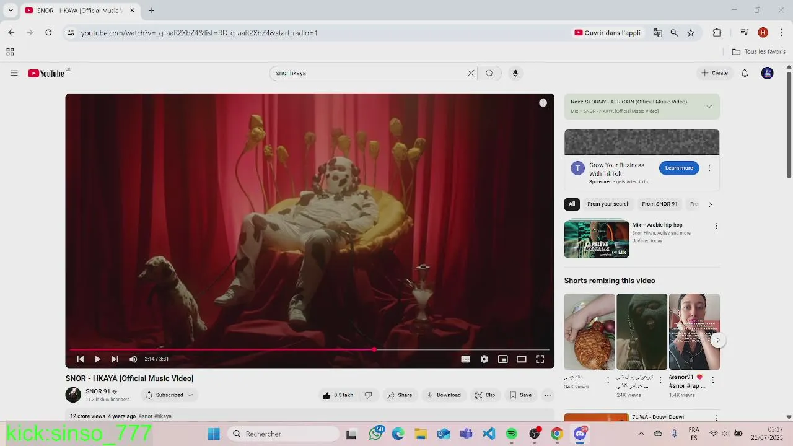Save video to a playlist
Image resolution: width=793 pixels, height=446 pixels.
pyautogui.click(x=520, y=395)
